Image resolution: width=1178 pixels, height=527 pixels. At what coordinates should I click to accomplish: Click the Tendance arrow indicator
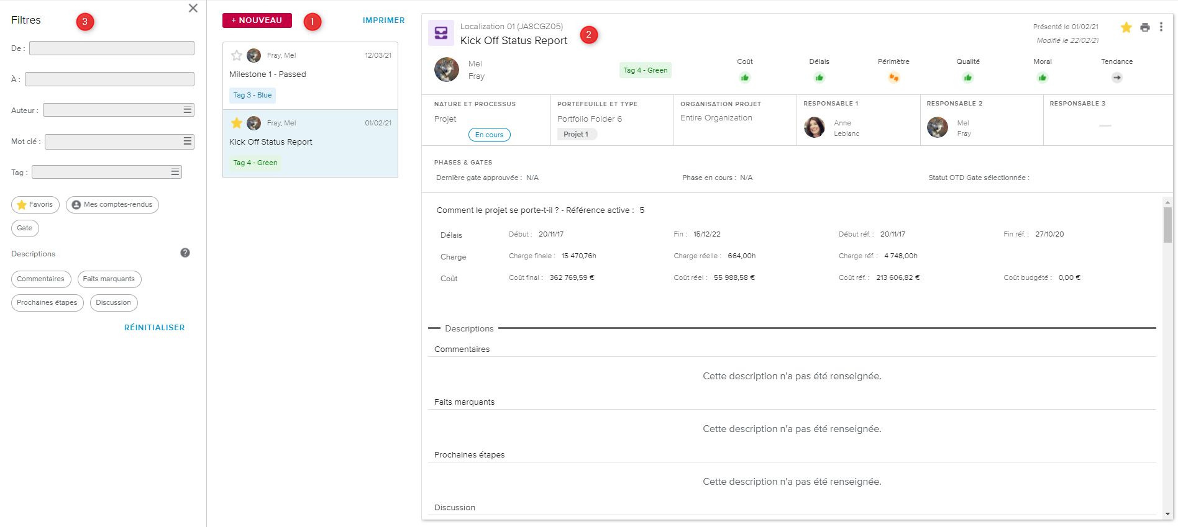(x=1116, y=78)
